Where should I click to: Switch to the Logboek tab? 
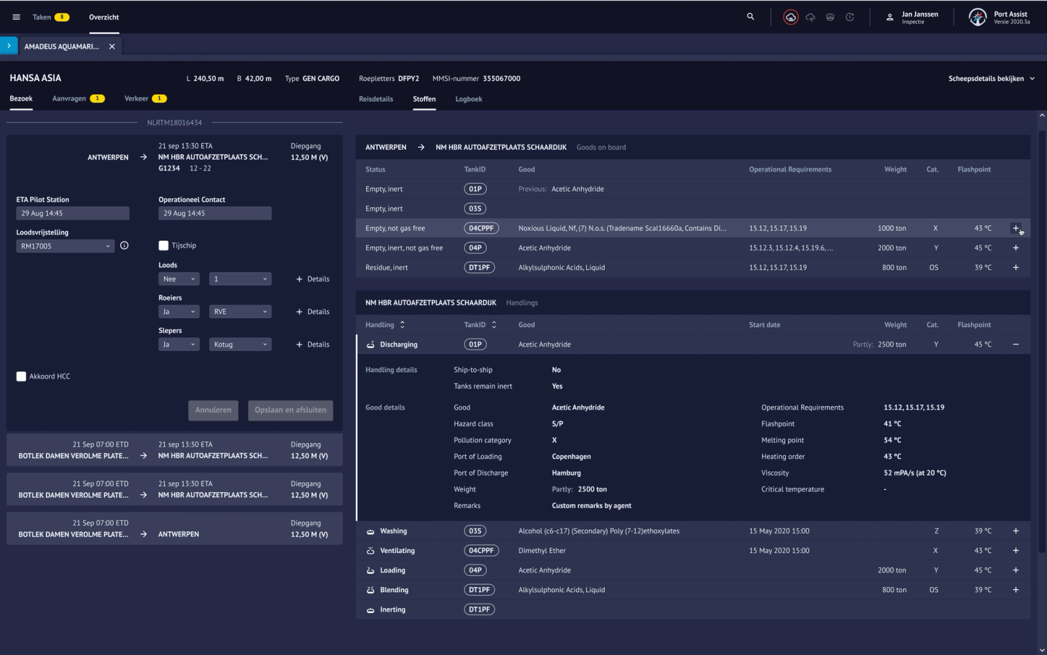point(469,99)
